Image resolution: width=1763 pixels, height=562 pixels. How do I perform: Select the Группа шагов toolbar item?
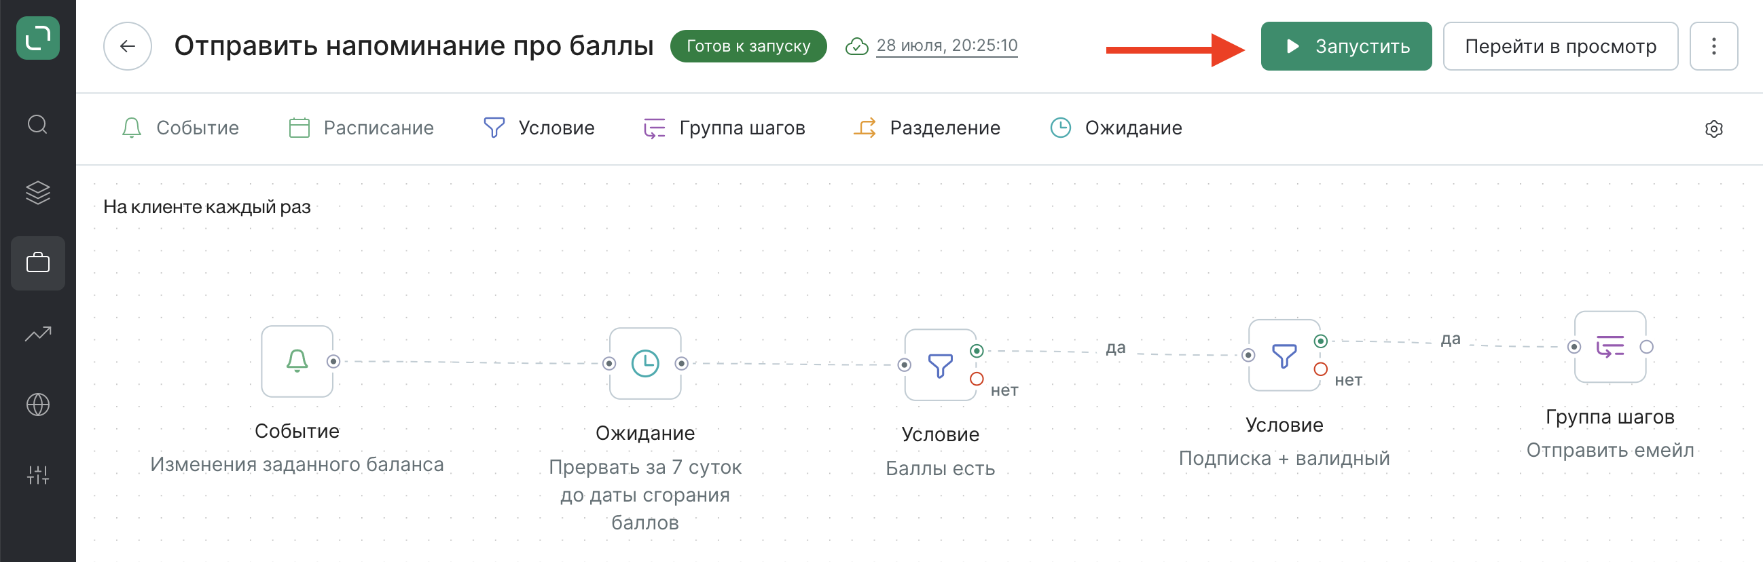click(724, 128)
